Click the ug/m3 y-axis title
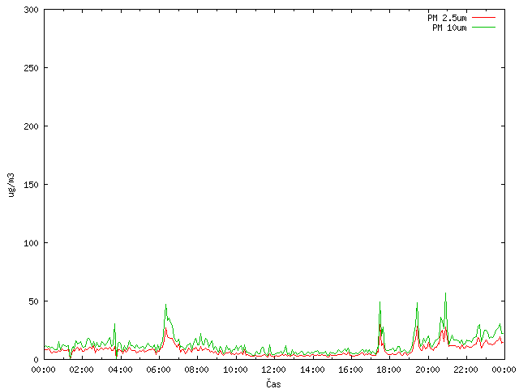The height and width of the screenshot is (389, 519). [11, 185]
